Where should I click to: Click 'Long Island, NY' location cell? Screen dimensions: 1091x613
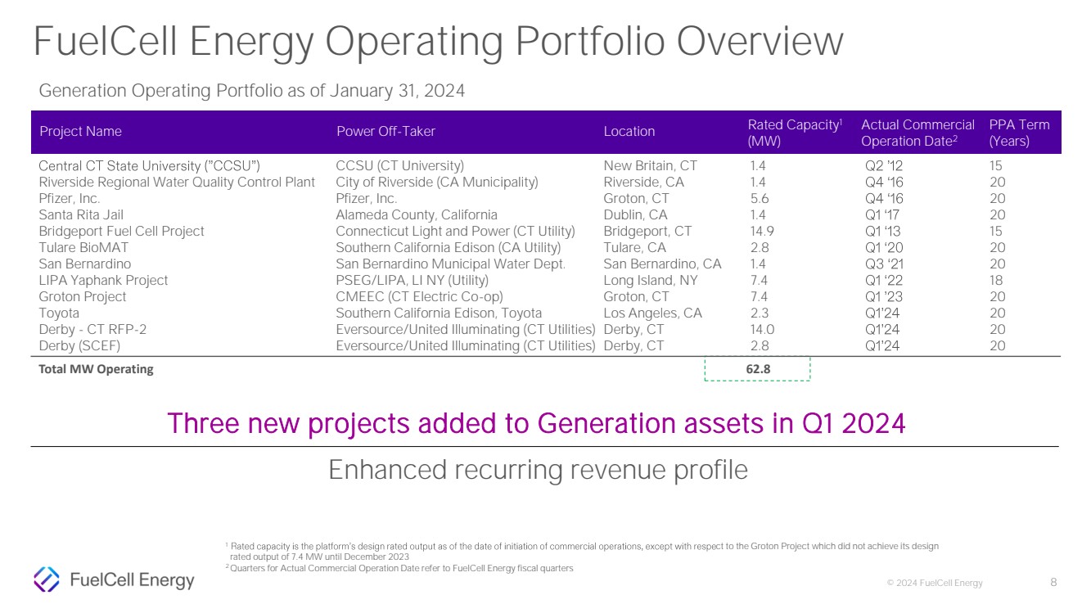[x=651, y=281]
